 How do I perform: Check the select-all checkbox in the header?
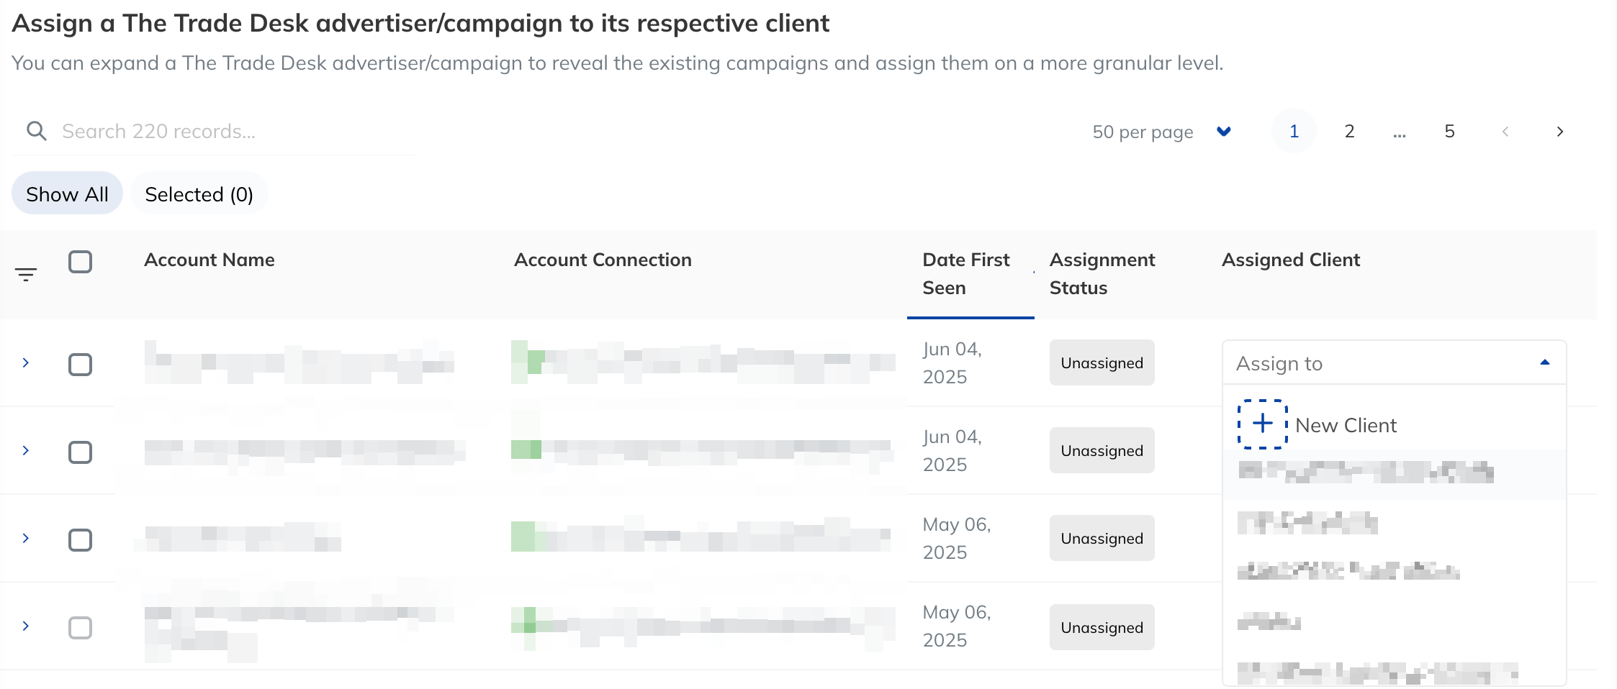tap(81, 262)
